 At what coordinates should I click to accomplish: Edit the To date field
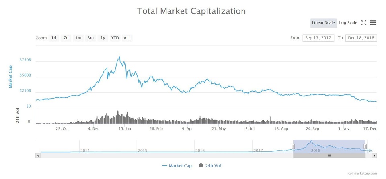pos(361,38)
